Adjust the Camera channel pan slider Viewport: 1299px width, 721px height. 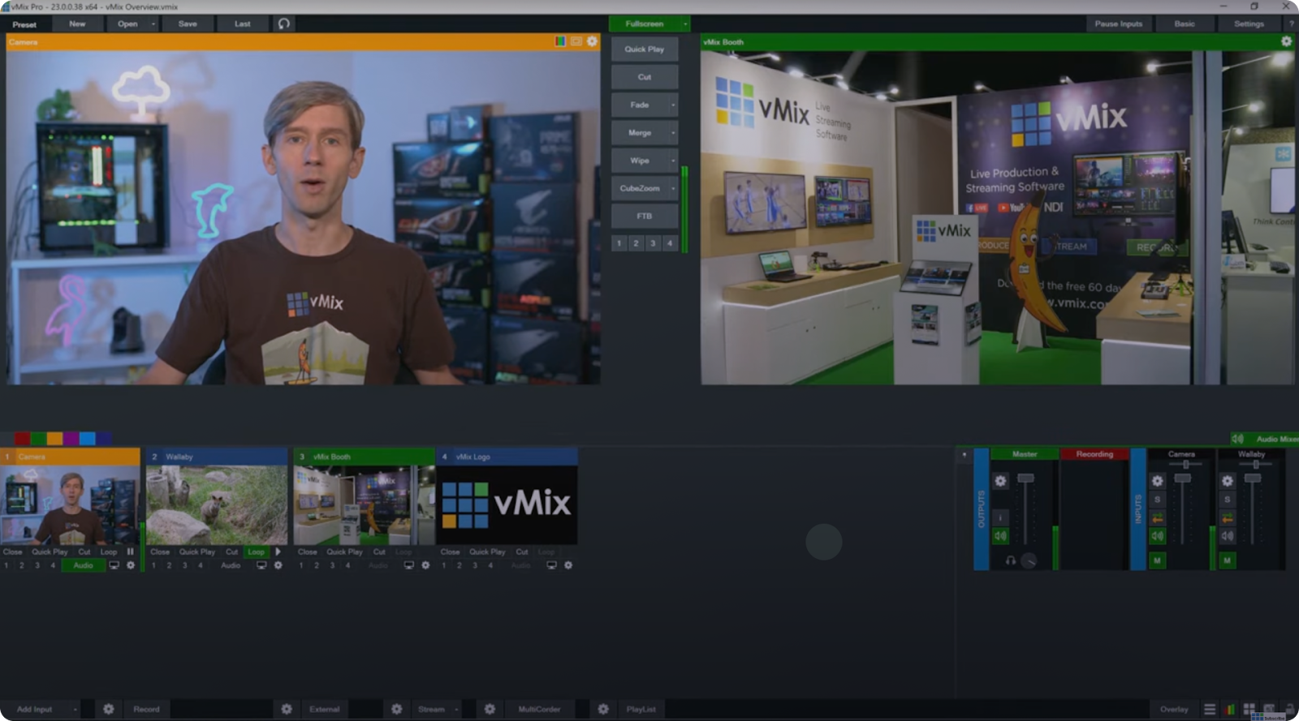[1185, 465]
